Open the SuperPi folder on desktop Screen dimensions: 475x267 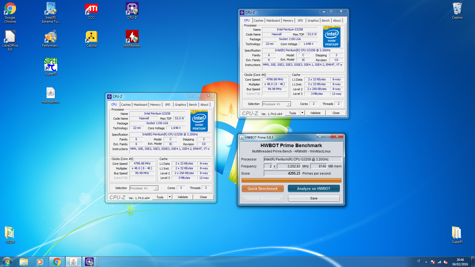(x=457, y=235)
